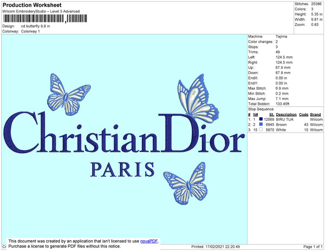The width and height of the screenshot is (325, 251).
Task: Click the Stitches value 25386
Action: point(316,4)
